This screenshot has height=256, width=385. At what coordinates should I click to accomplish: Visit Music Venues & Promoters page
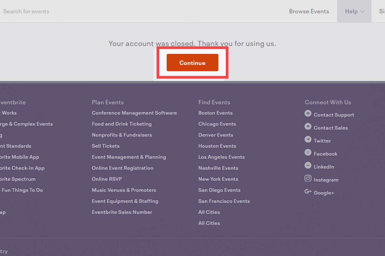tap(124, 190)
